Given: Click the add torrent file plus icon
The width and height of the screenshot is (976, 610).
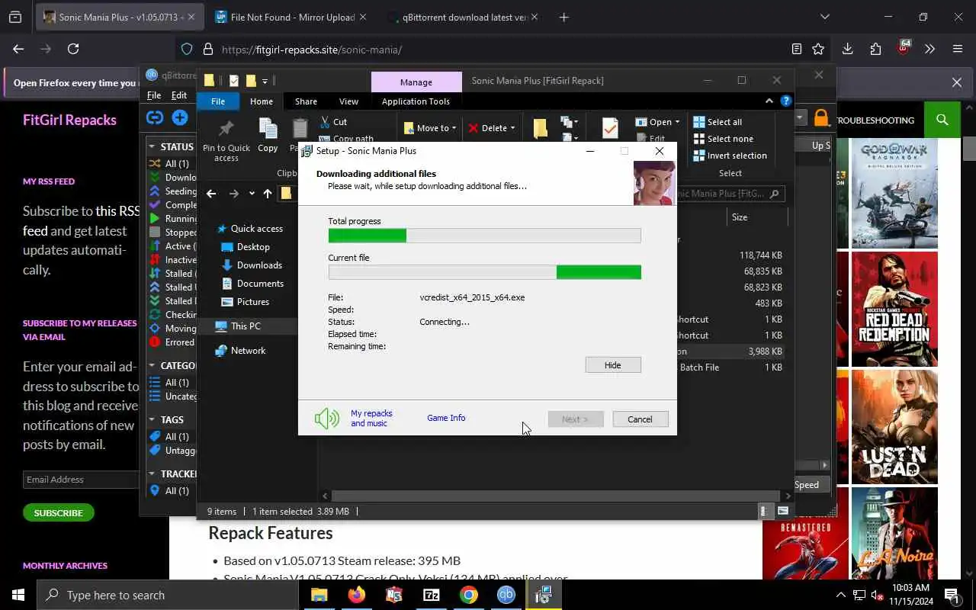Looking at the screenshot, I should [180, 117].
